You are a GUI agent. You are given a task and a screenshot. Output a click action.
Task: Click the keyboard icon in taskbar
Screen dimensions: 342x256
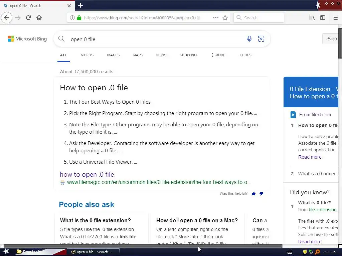pyautogui.click(x=290, y=252)
